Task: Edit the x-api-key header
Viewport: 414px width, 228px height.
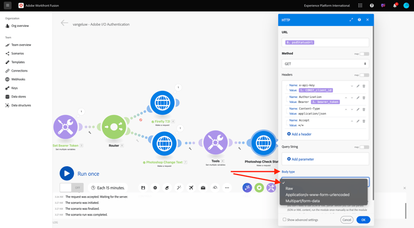Action: [358, 86]
